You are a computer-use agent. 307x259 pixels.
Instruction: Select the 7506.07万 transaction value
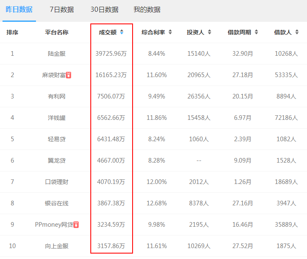click(x=111, y=96)
